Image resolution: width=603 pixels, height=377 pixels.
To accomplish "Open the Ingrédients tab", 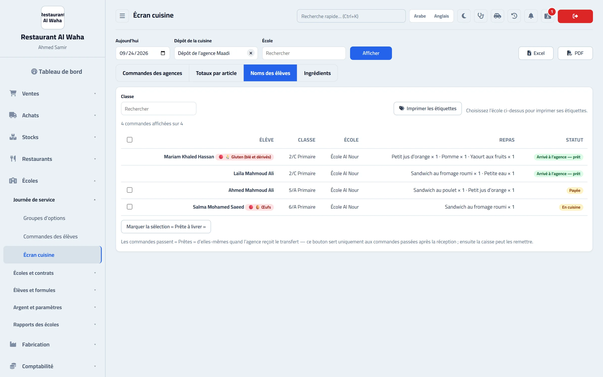I will (317, 73).
